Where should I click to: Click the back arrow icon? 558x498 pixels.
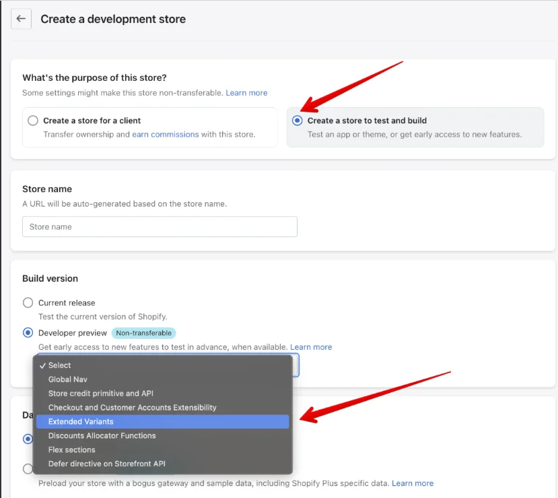pos(21,19)
